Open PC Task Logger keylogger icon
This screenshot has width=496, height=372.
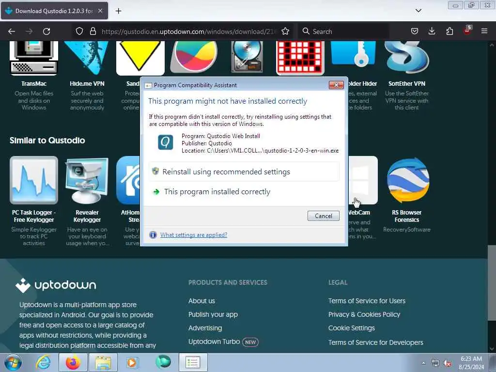point(34,180)
